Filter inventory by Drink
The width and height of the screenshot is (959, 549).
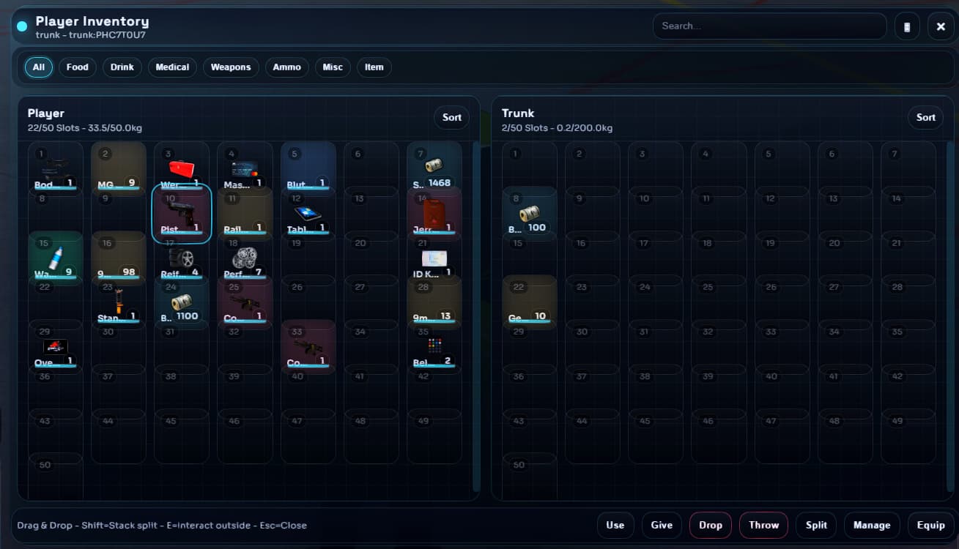[x=122, y=67]
